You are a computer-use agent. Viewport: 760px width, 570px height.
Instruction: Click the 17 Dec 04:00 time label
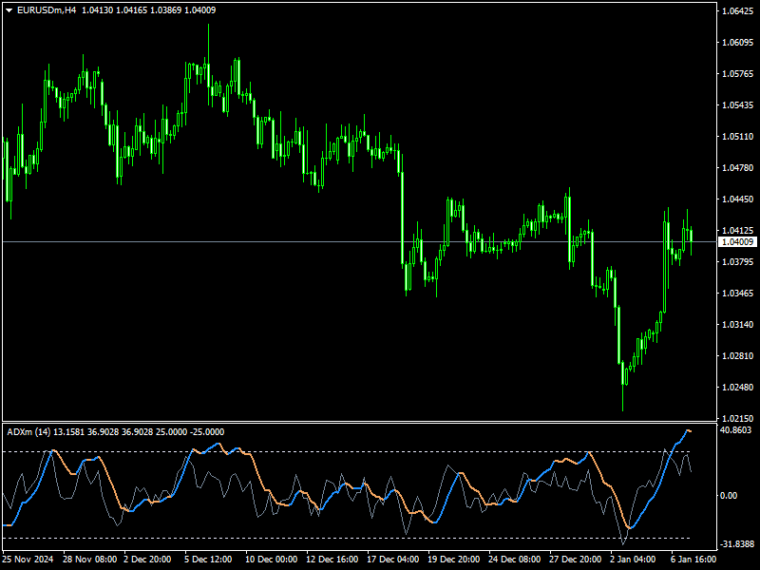(393, 560)
